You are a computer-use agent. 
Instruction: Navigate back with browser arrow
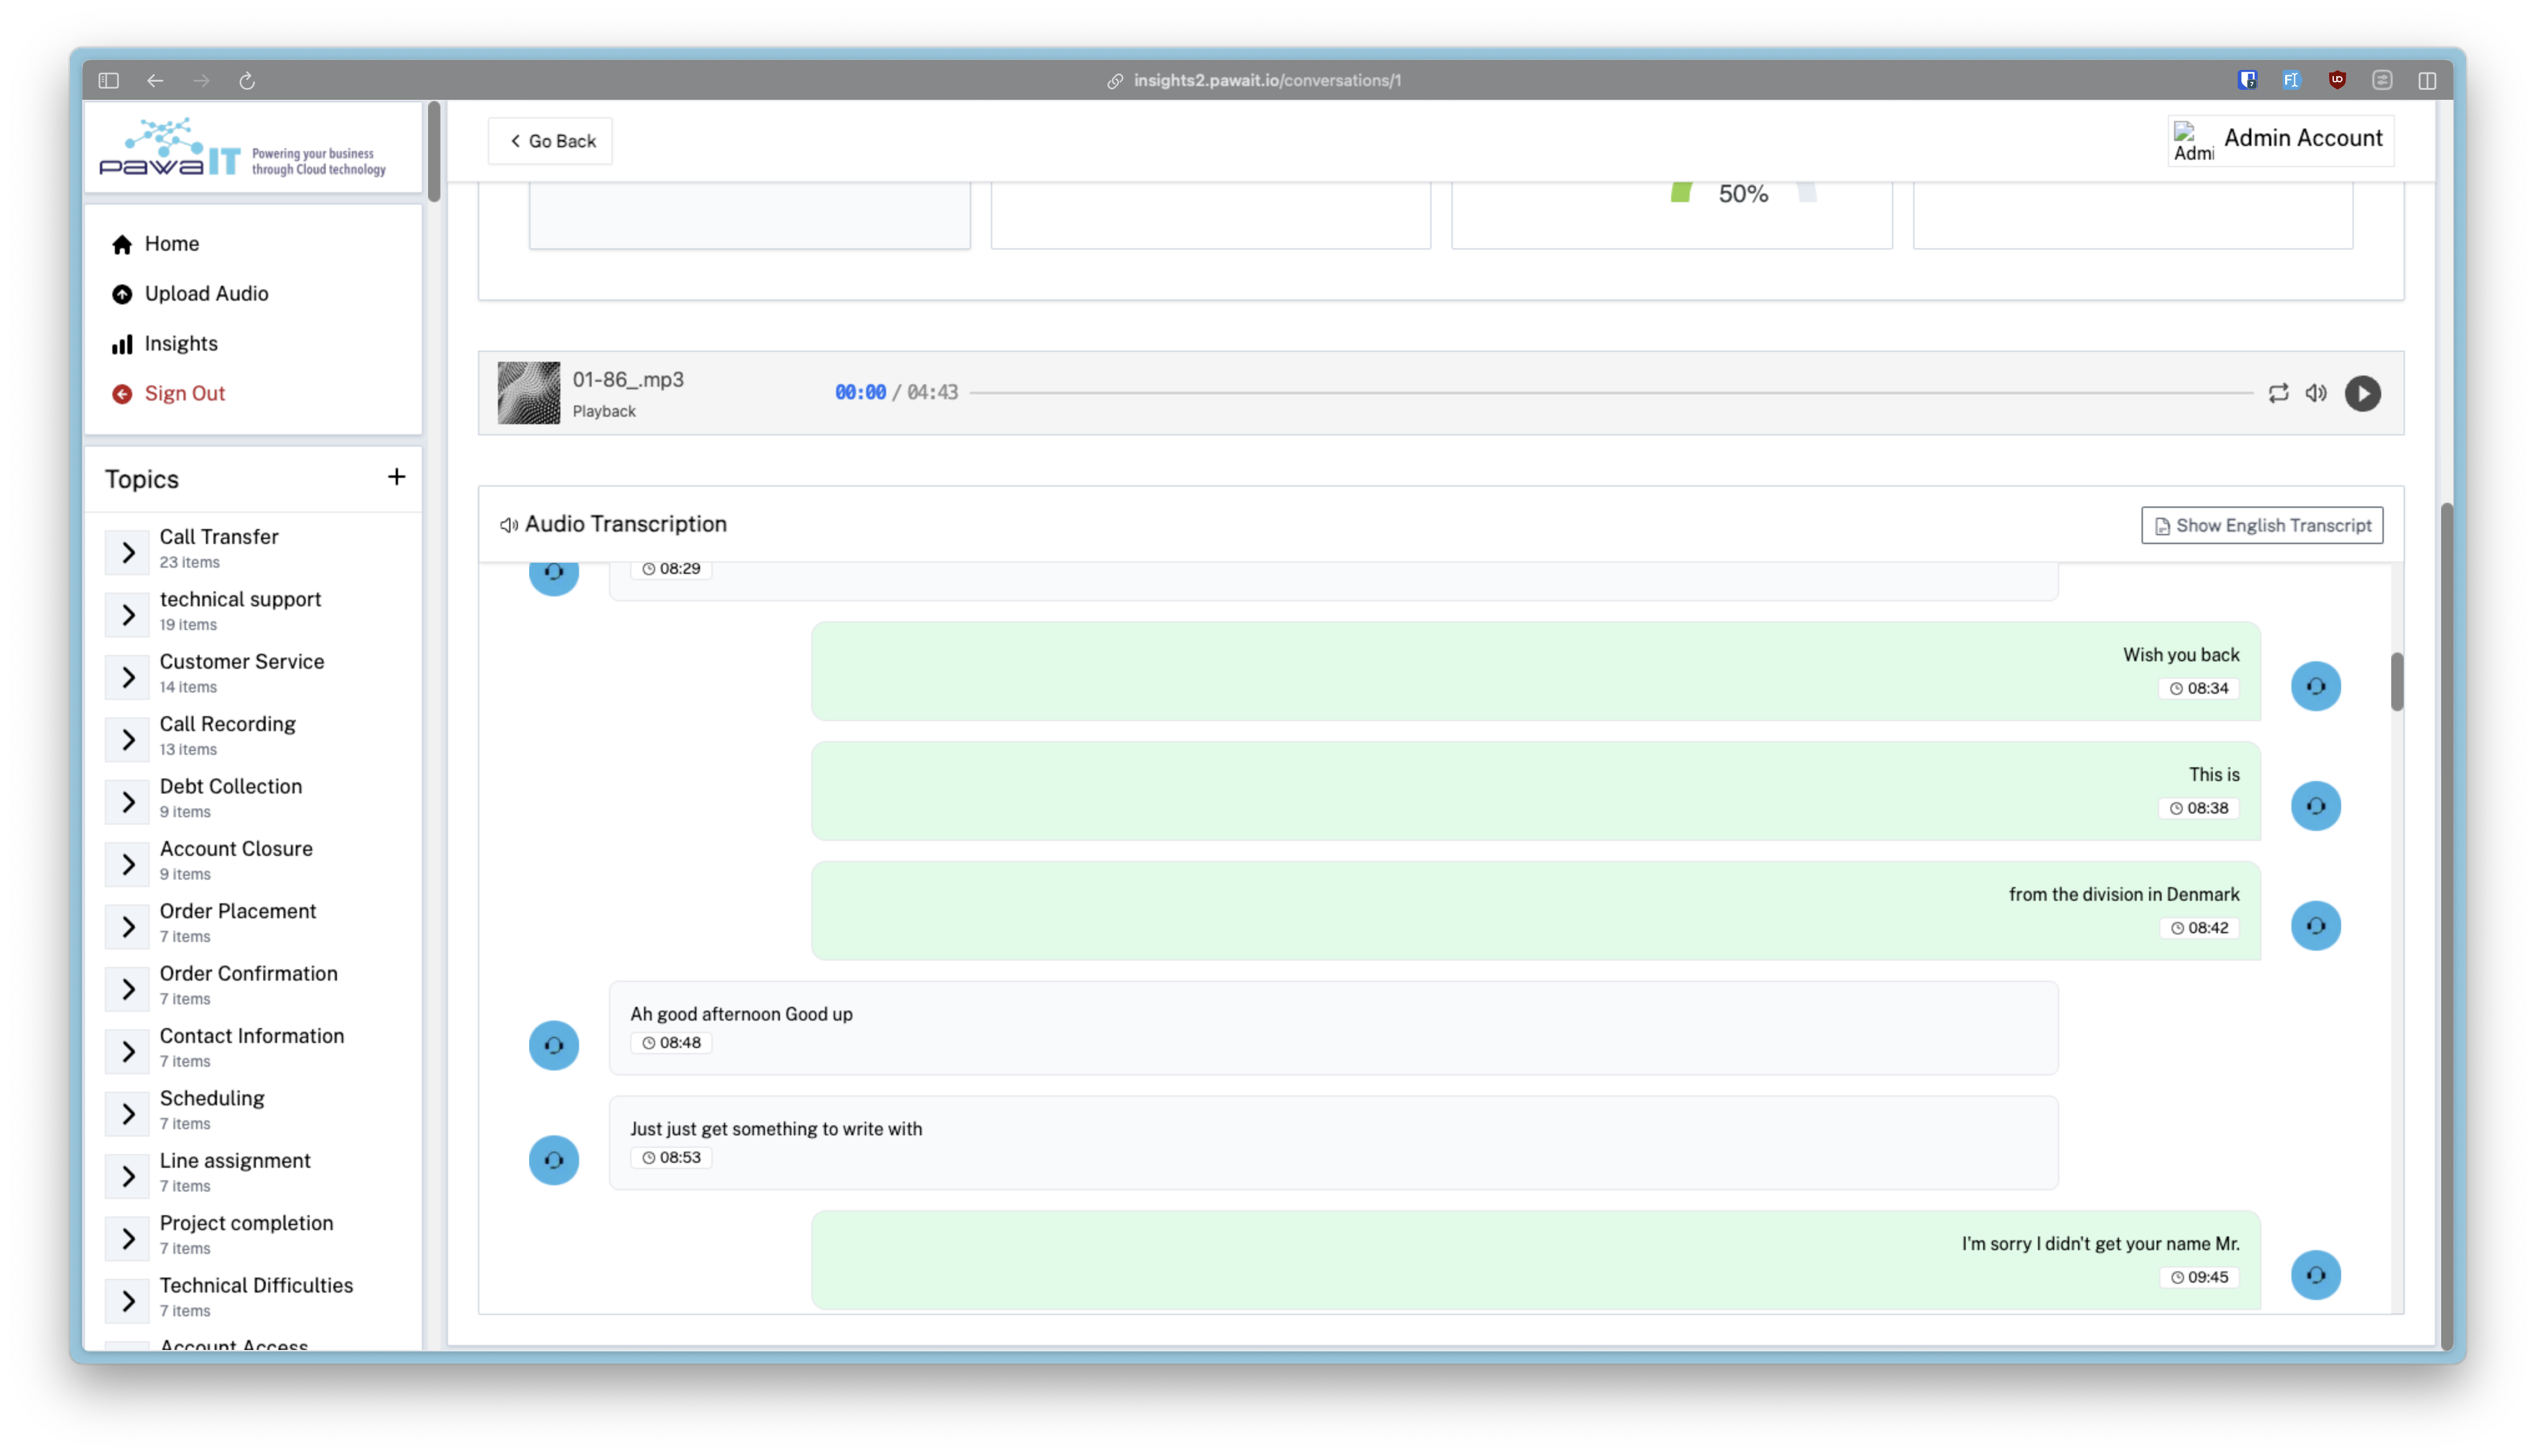click(x=155, y=80)
